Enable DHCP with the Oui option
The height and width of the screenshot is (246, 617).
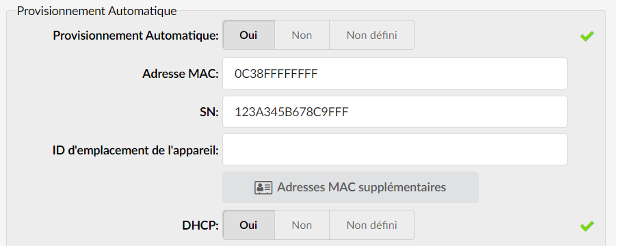tap(249, 225)
